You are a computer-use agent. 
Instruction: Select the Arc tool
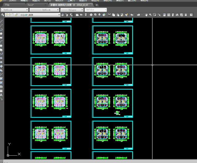(1, 42)
